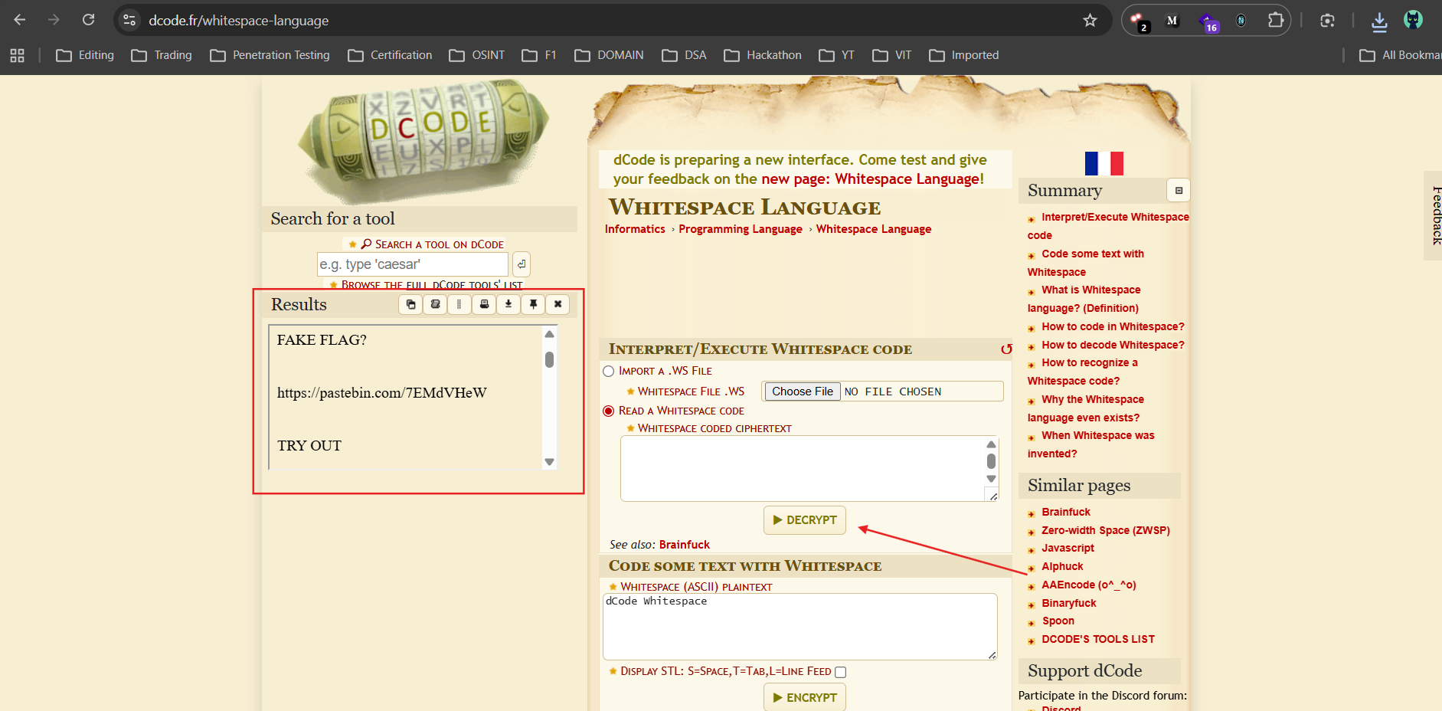1442x711 pixels.
Task: Open the All Bookmarks folder
Action: 1400,55
